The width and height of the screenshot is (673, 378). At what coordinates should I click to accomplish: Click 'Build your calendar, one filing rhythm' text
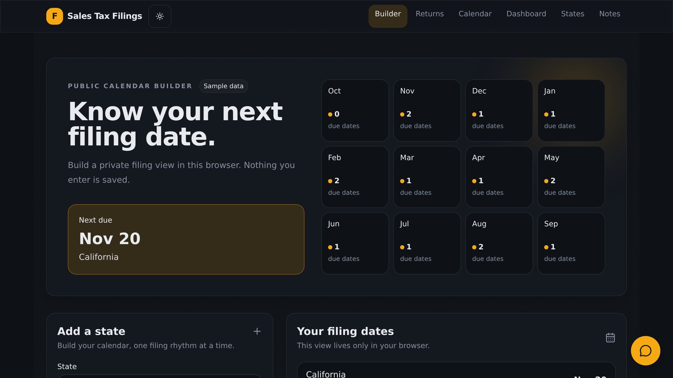pos(146,345)
